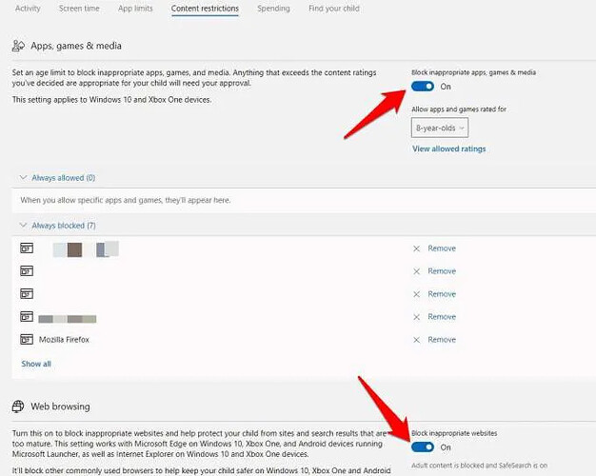Click the Apps, games & media section icon
This screenshot has height=476, width=596.
pos(19,46)
